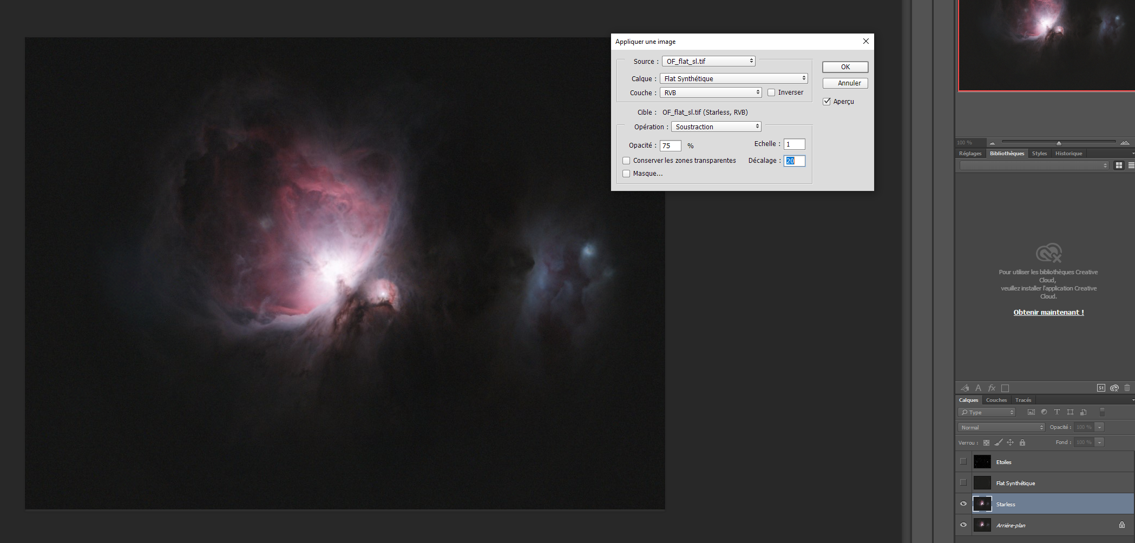Lock image pixels brush icon
This screenshot has width=1135, height=543.
point(999,442)
